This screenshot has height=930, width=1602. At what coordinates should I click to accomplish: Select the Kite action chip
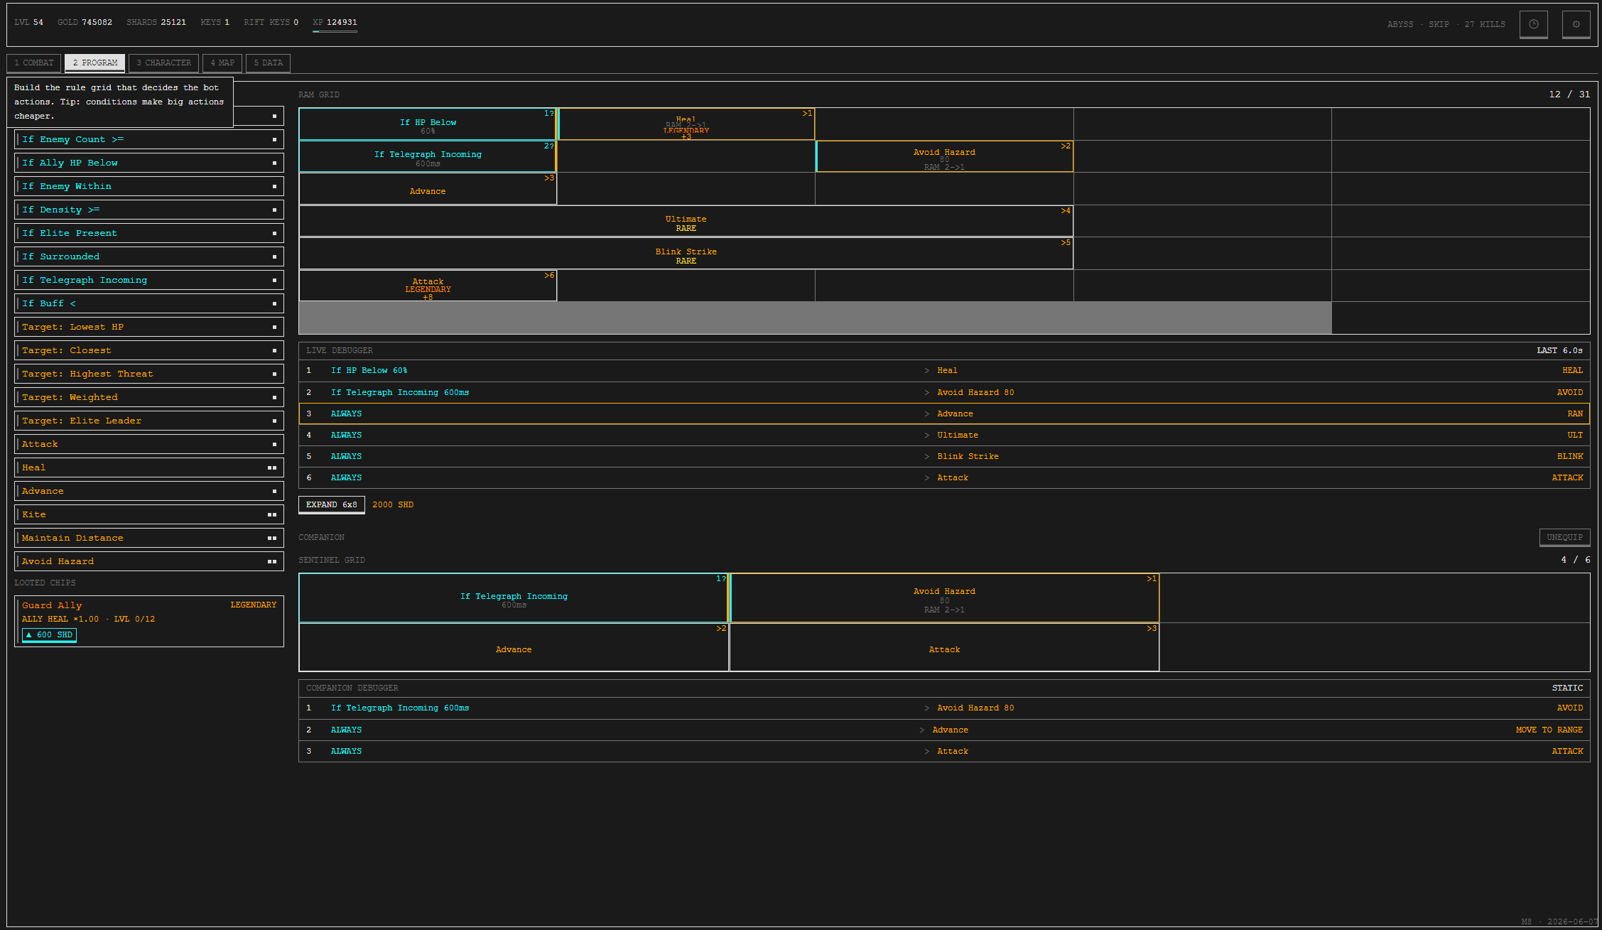pyautogui.click(x=148, y=514)
